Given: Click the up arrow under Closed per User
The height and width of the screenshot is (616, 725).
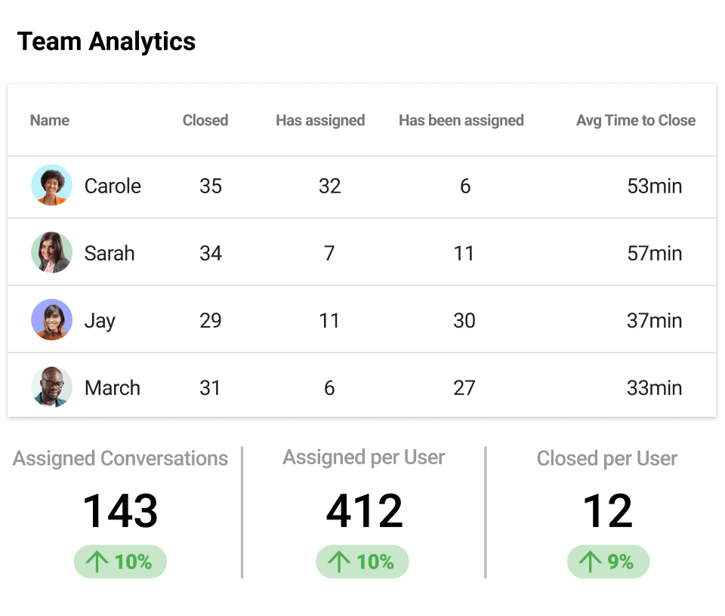Looking at the screenshot, I should [591, 562].
